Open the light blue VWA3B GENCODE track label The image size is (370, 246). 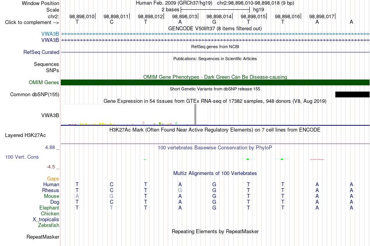[x=50, y=34]
